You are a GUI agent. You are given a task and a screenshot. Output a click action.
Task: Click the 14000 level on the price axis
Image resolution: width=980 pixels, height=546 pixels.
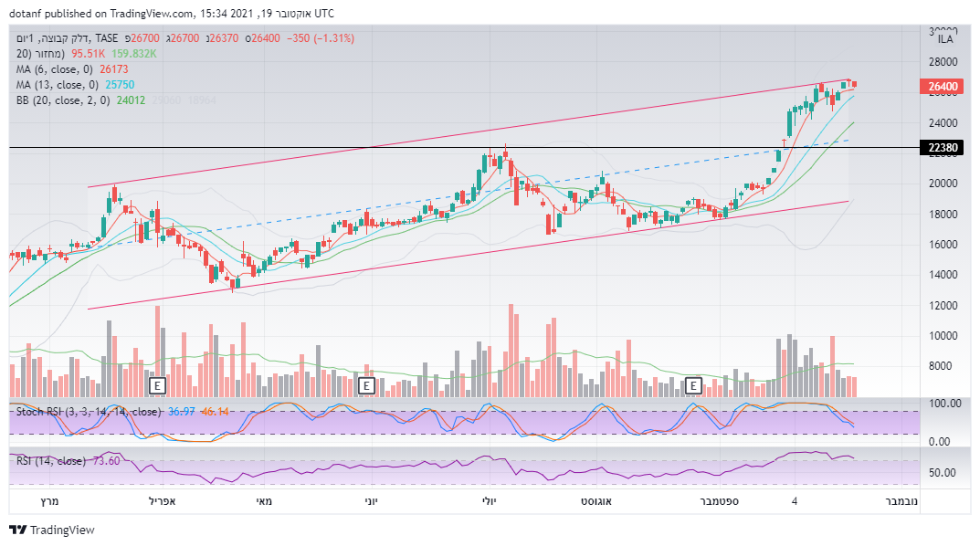point(943,275)
